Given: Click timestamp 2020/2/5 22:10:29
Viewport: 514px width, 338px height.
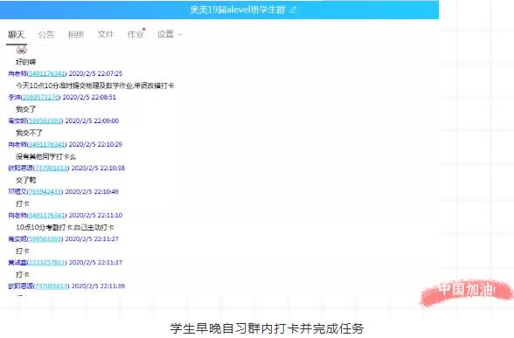Looking at the screenshot, I should (95, 144).
